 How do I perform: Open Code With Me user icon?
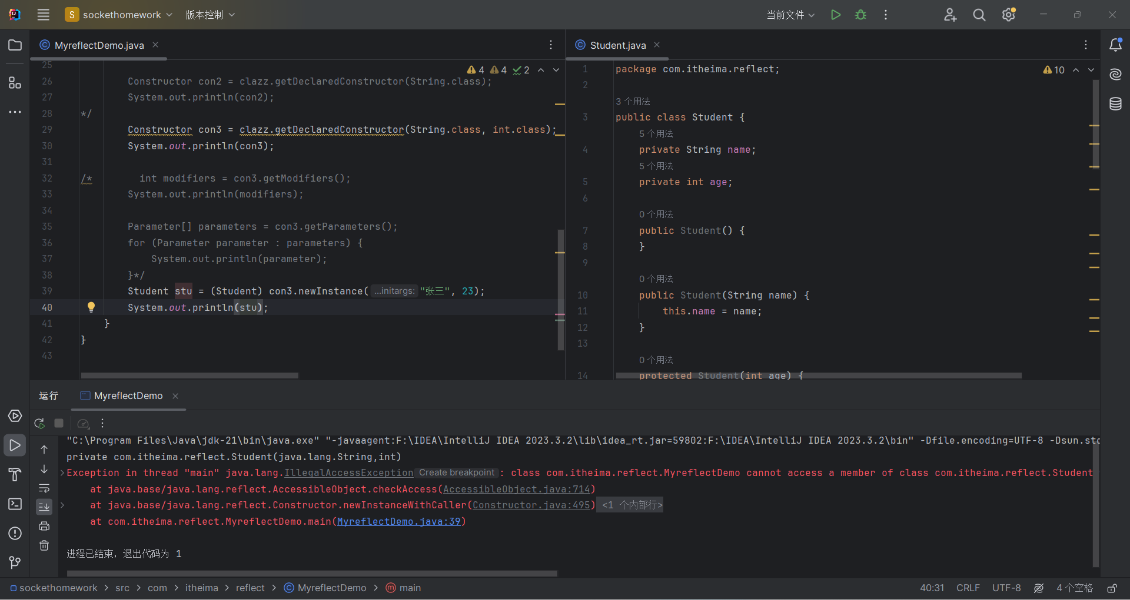(x=950, y=15)
